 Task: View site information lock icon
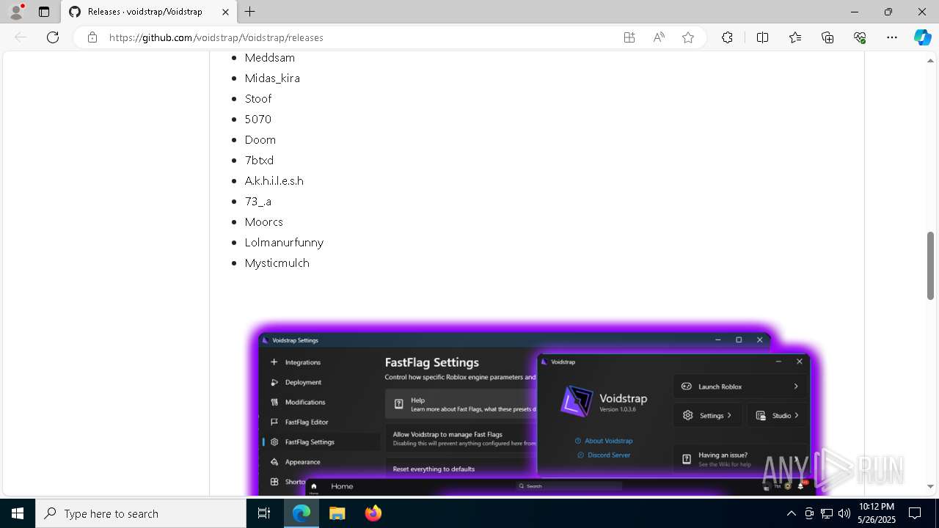click(x=92, y=37)
